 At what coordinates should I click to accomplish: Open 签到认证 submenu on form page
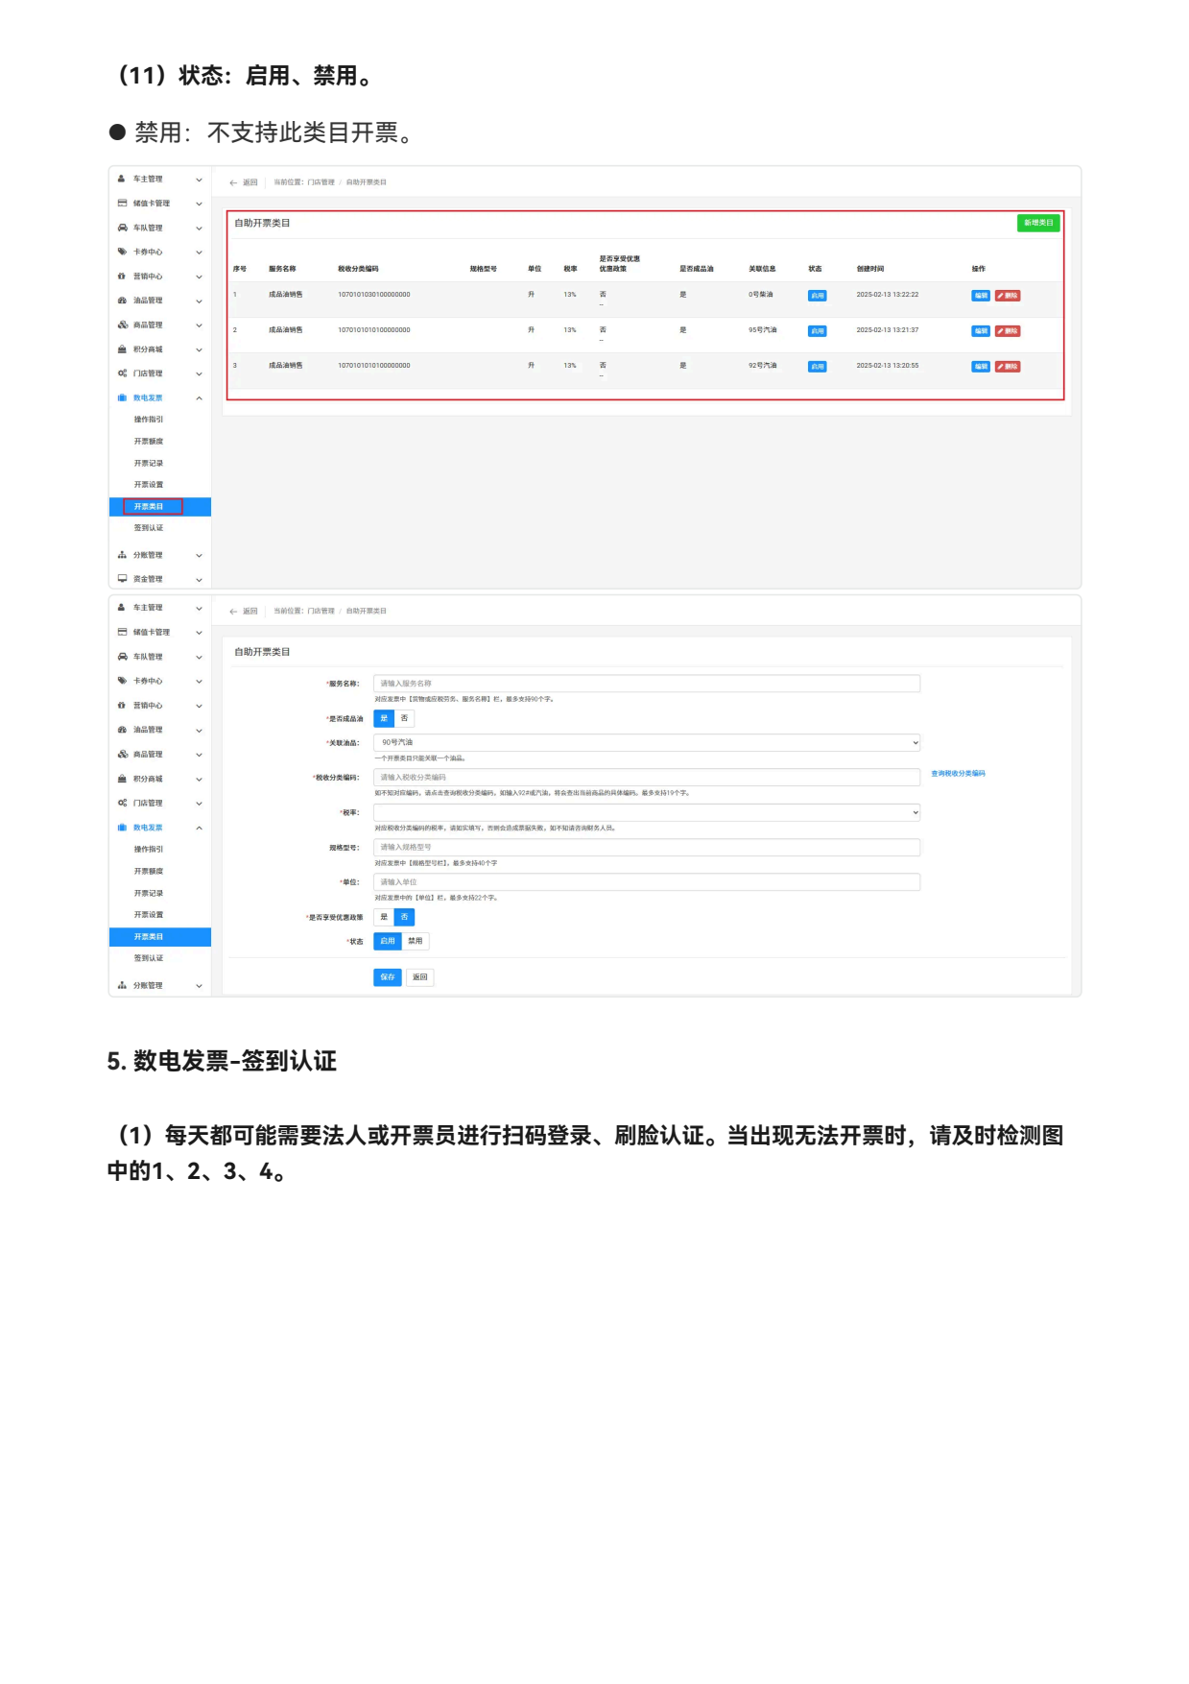click(x=149, y=958)
